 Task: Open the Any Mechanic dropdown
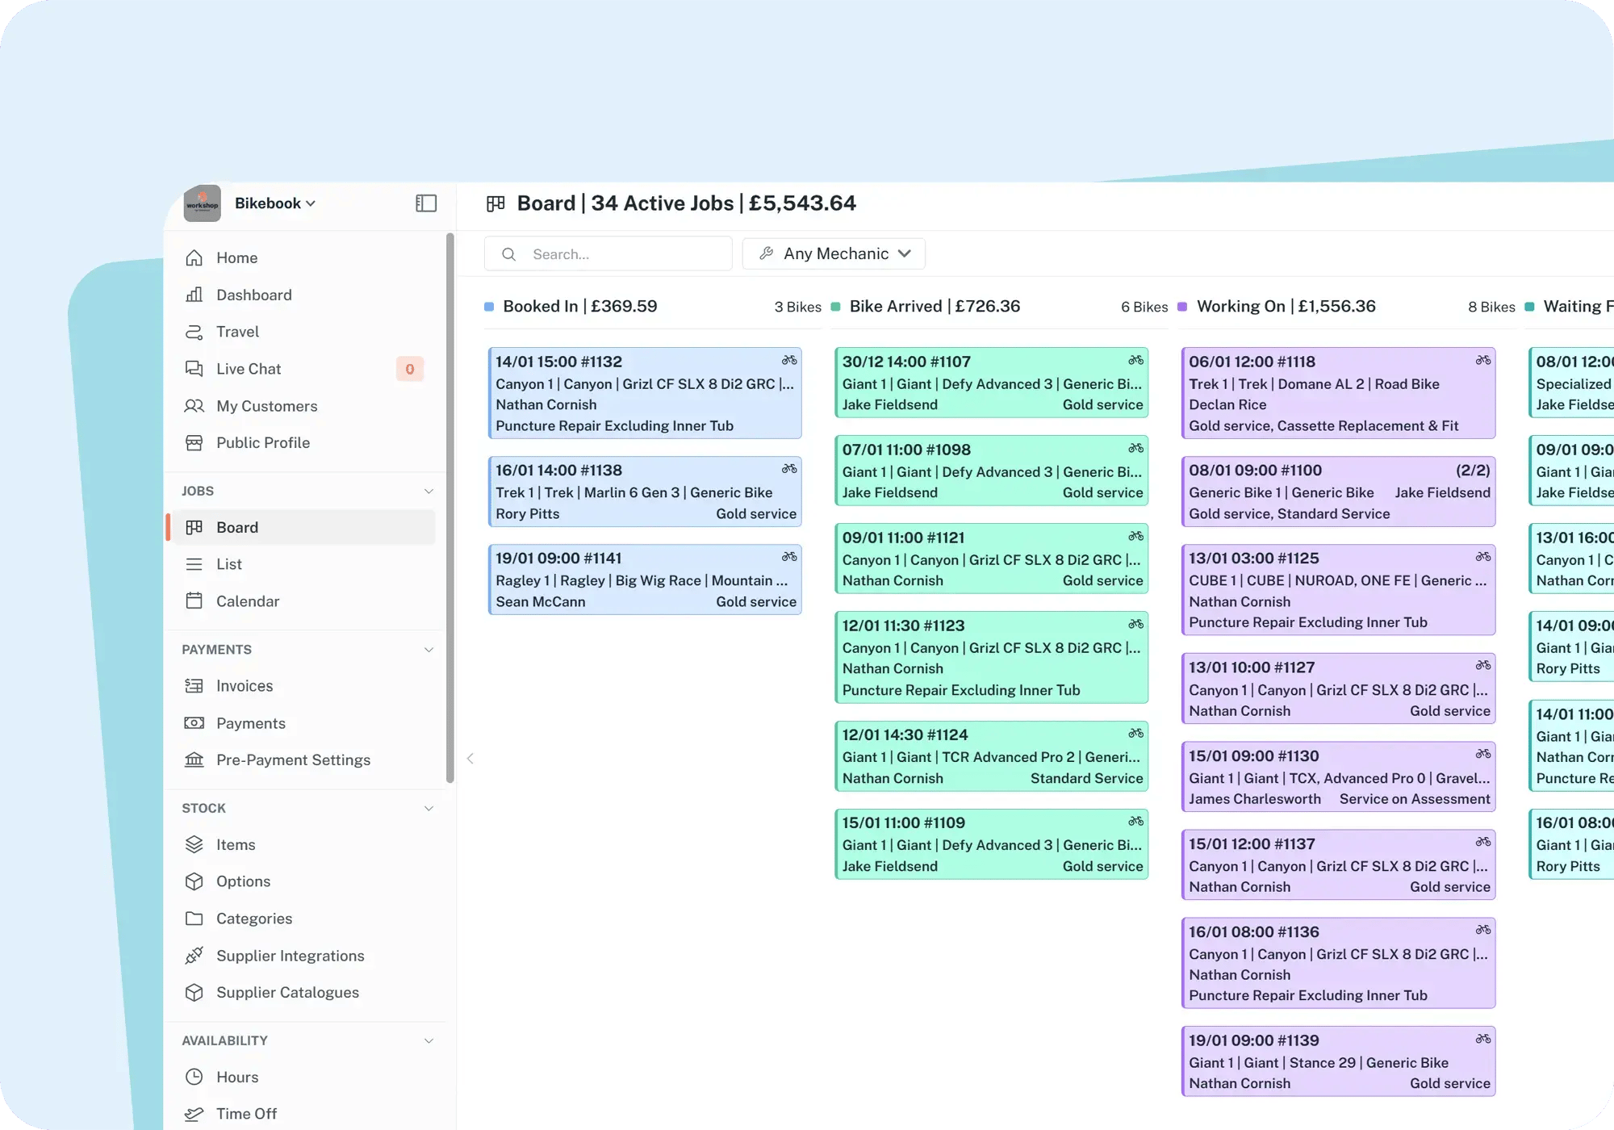pos(834,253)
